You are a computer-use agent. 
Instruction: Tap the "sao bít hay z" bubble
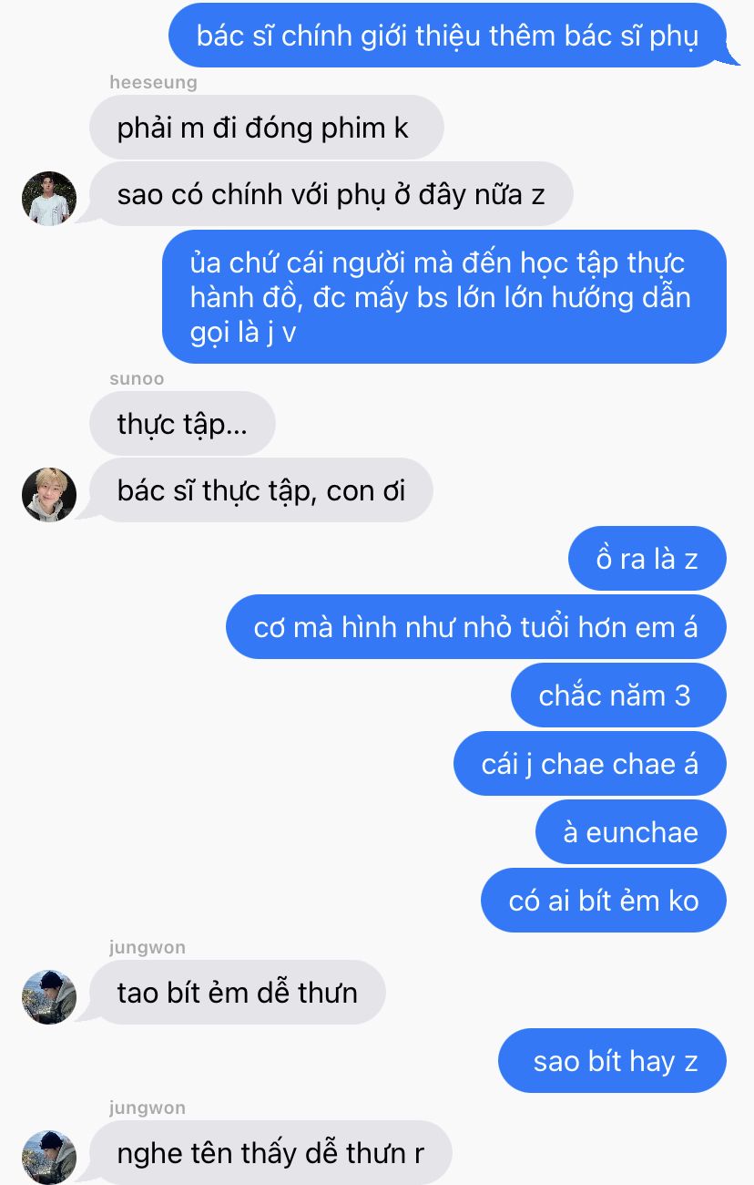[612, 1061]
